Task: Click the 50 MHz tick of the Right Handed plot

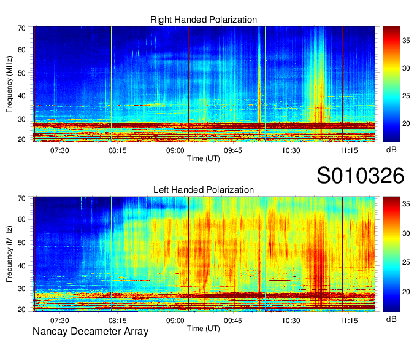Action: (x=21, y=73)
